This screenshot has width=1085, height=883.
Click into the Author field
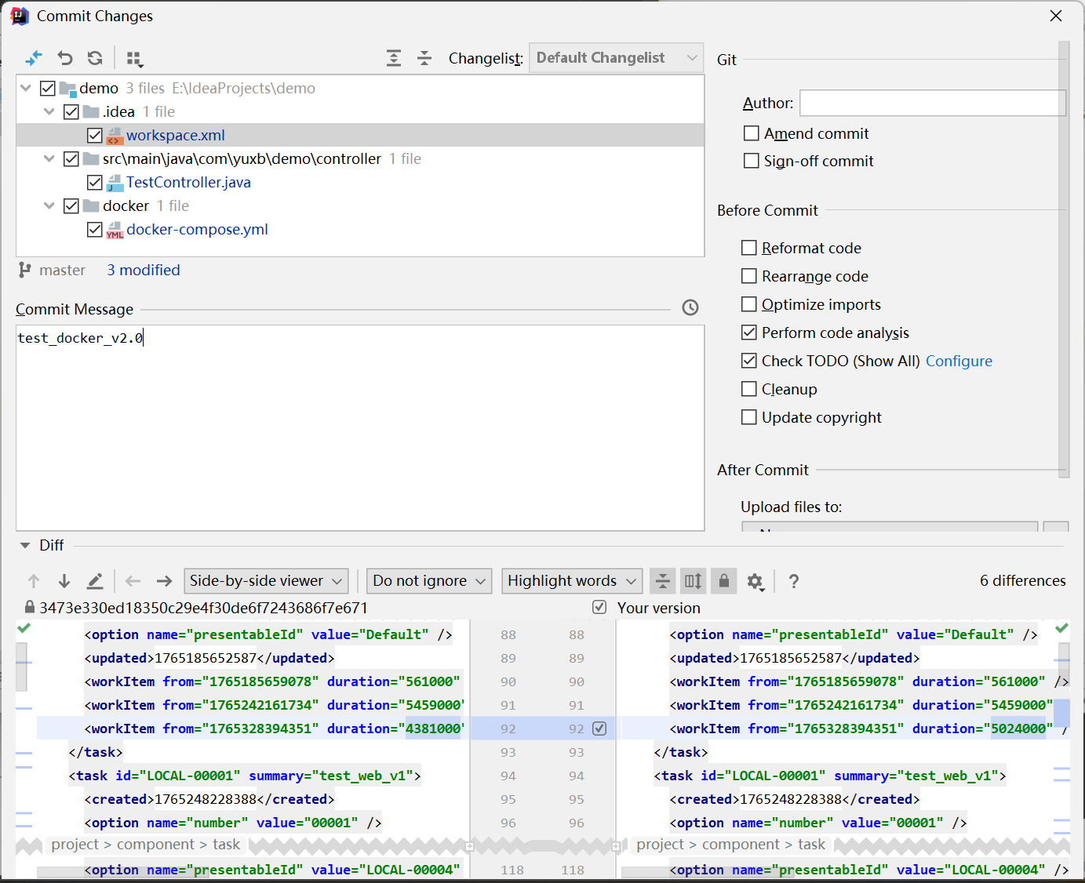pyautogui.click(x=933, y=103)
